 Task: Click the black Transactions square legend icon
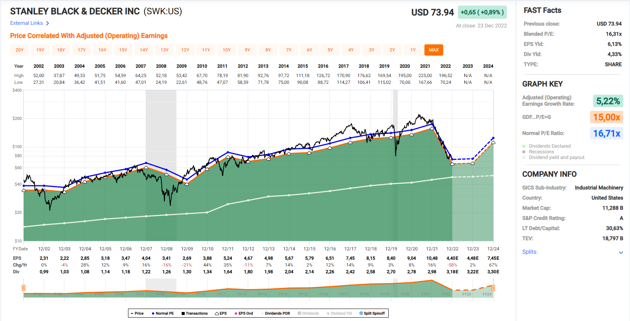[x=183, y=313]
